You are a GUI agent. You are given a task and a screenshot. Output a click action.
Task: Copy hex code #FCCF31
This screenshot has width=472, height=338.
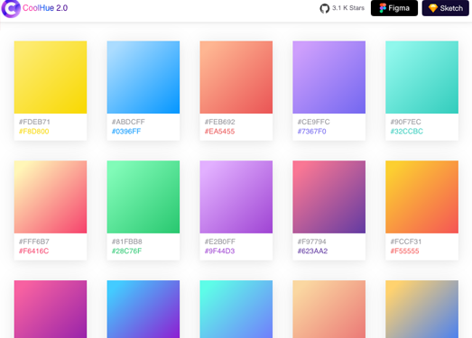pyautogui.click(x=406, y=242)
